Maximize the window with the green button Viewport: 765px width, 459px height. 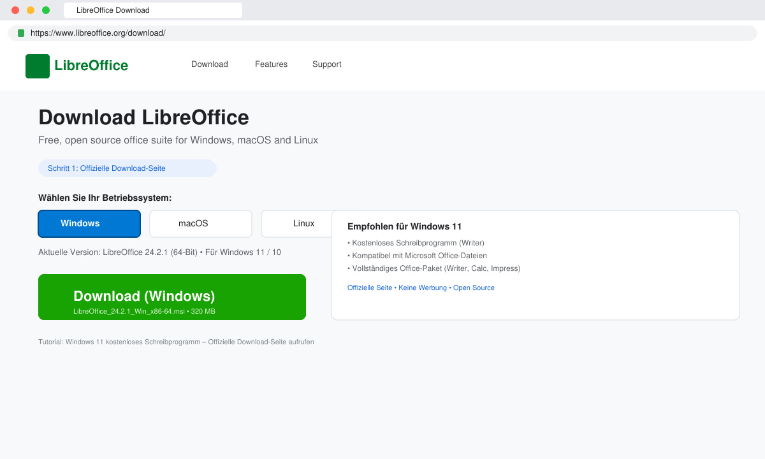coord(46,10)
